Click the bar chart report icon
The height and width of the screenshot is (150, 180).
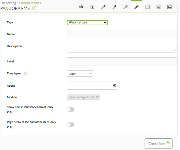pos(158,7)
